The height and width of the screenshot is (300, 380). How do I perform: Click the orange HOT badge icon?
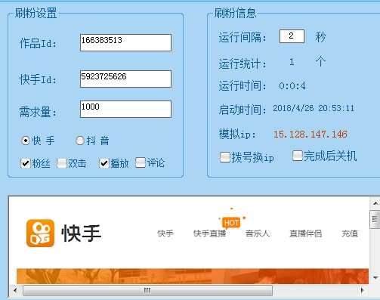(x=231, y=223)
